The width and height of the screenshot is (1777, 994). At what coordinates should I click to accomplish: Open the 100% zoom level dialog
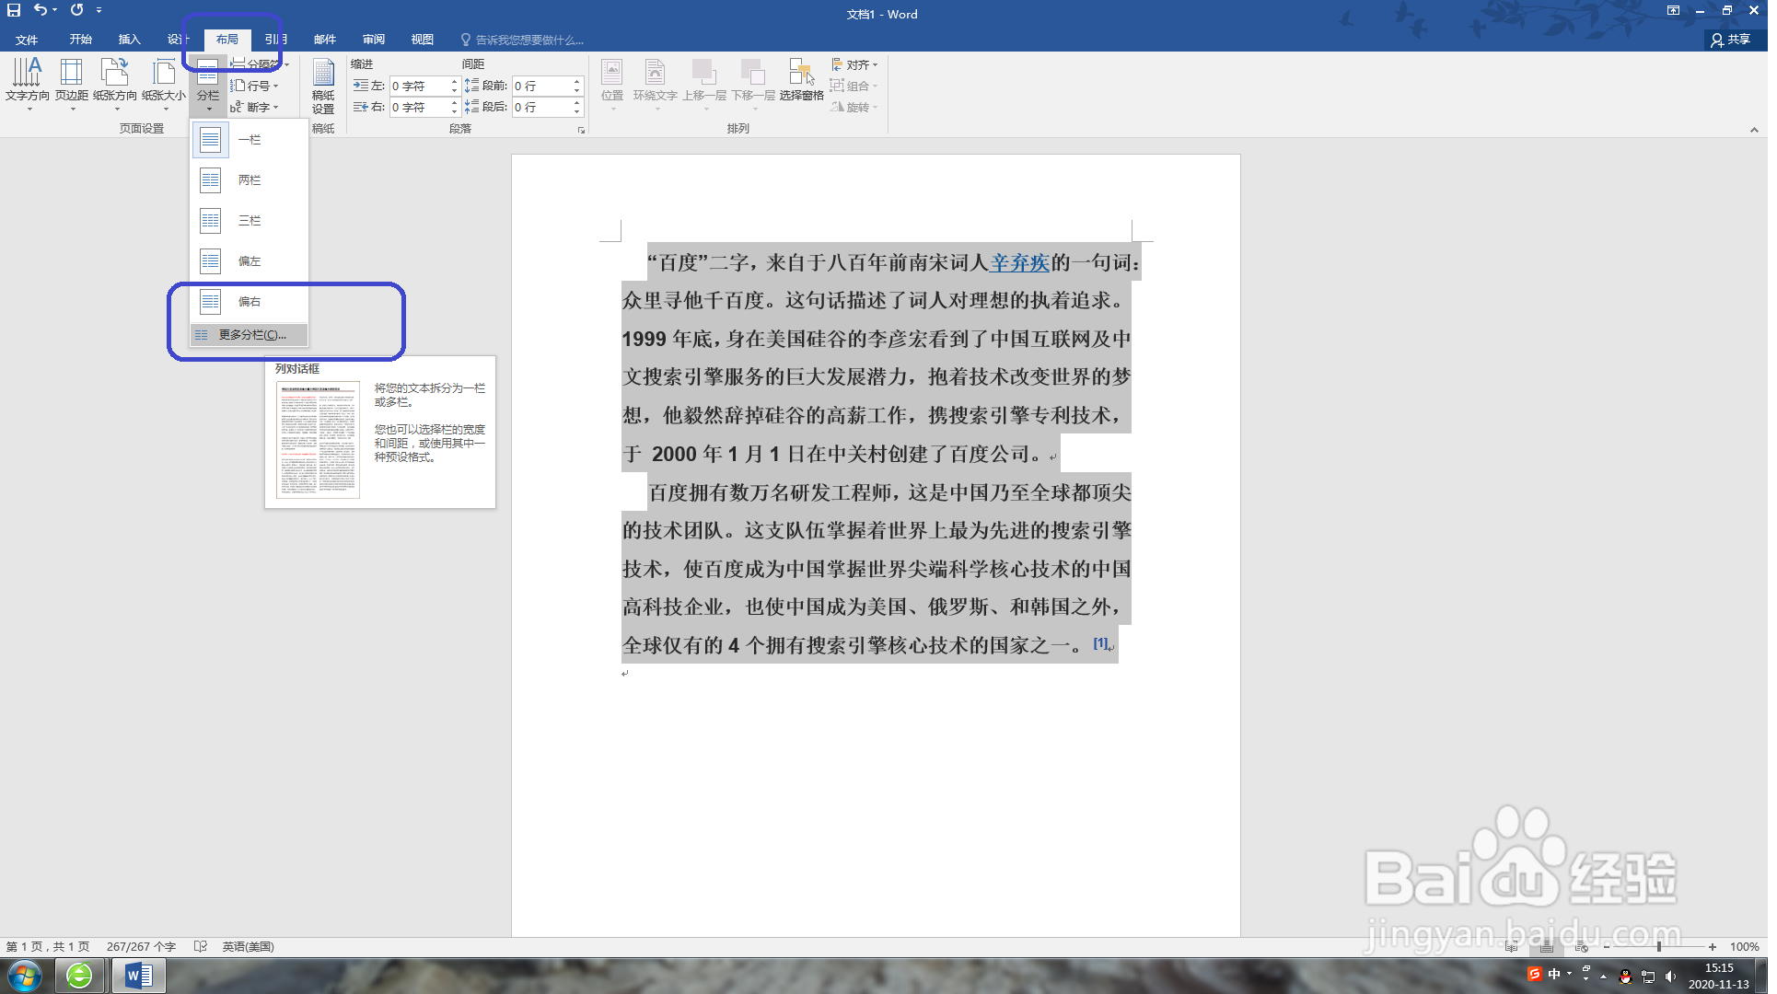click(1745, 947)
